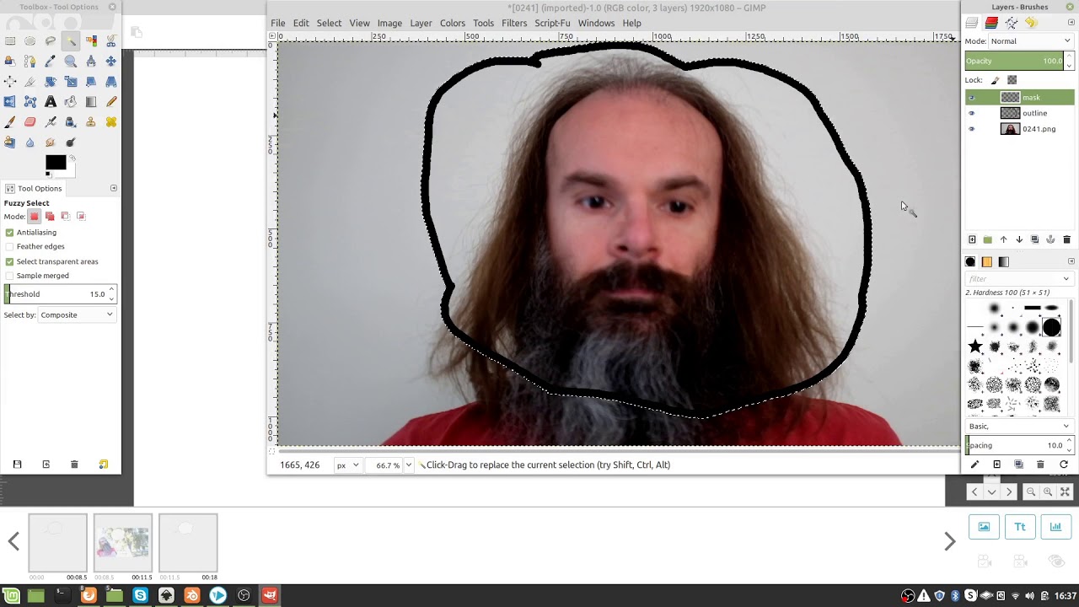Open the Tool Options panel menu arrow
Screen dimensions: 1079x607
pos(114,188)
